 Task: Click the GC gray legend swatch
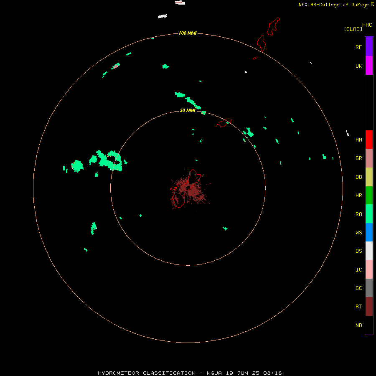point(369,288)
